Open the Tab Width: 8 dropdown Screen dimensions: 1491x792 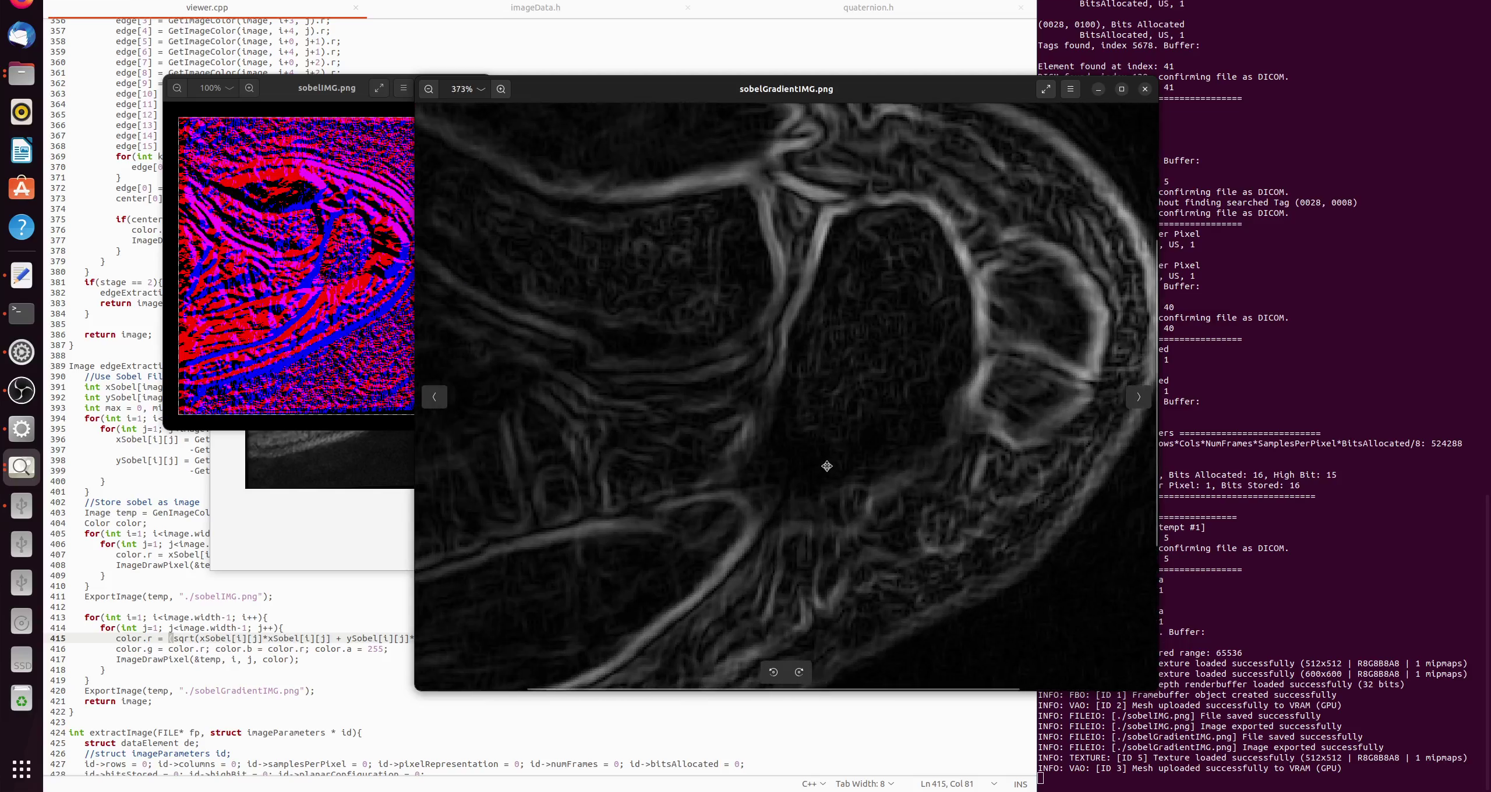[864, 783]
